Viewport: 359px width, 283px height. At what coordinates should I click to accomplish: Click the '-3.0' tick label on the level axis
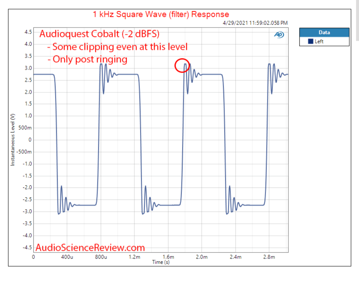pyautogui.click(x=27, y=211)
